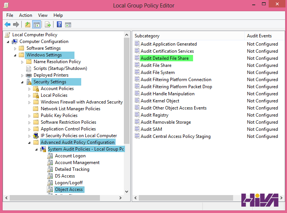Screen dimensions: 287x213
Task: Click the Audit Application Generated policy icon
Action: click(137, 44)
